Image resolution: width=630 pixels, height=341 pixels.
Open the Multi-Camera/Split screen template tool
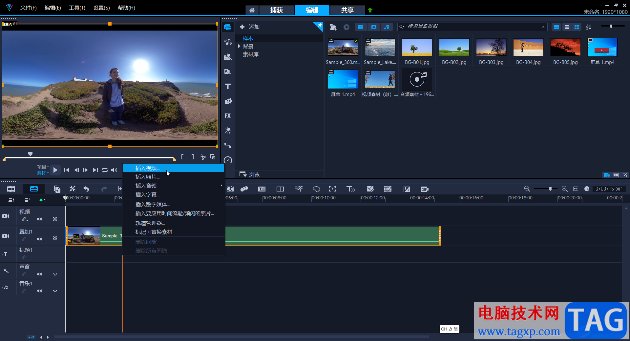point(280,189)
